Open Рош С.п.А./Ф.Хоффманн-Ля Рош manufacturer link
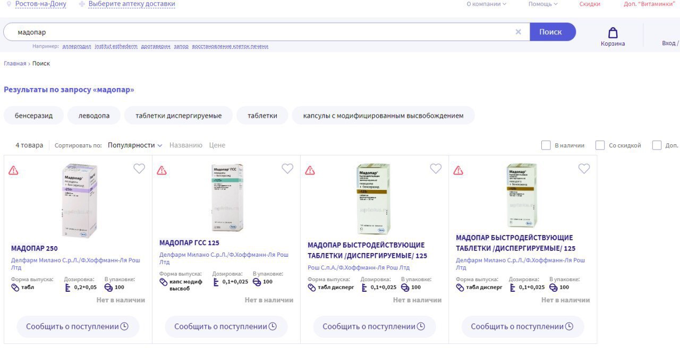 click(359, 268)
